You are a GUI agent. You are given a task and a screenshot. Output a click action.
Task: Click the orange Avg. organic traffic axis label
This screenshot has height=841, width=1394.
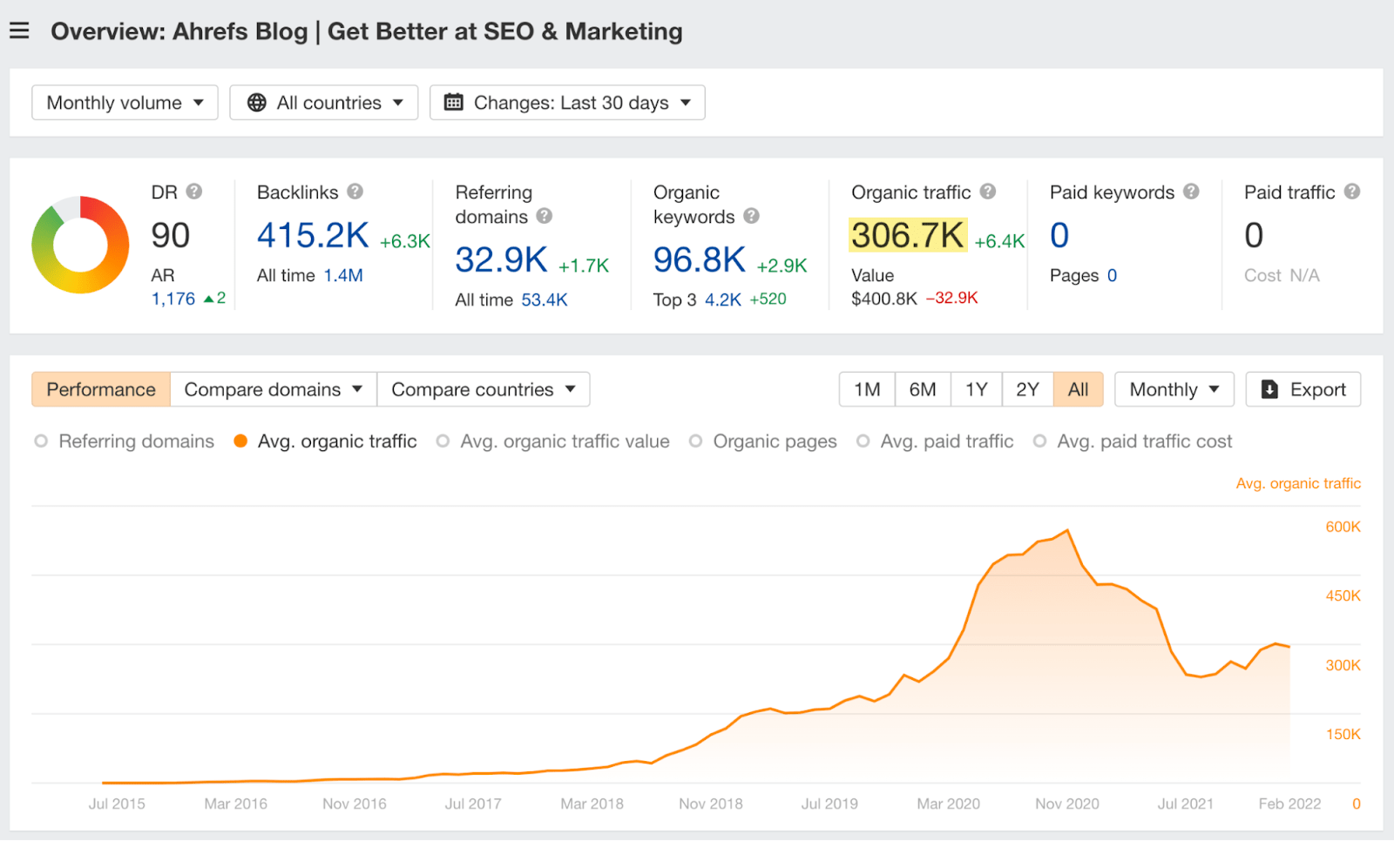pos(1298,483)
